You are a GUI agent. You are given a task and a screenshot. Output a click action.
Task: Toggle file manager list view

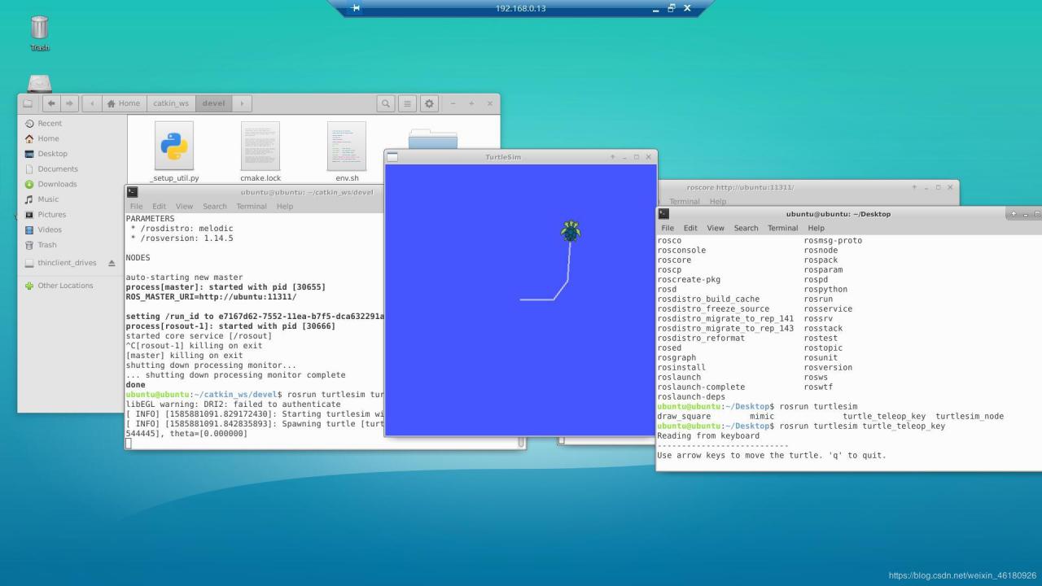click(x=407, y=103)
